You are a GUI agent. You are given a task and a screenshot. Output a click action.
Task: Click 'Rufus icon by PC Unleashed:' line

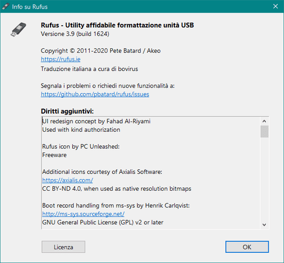coord(81,147)
